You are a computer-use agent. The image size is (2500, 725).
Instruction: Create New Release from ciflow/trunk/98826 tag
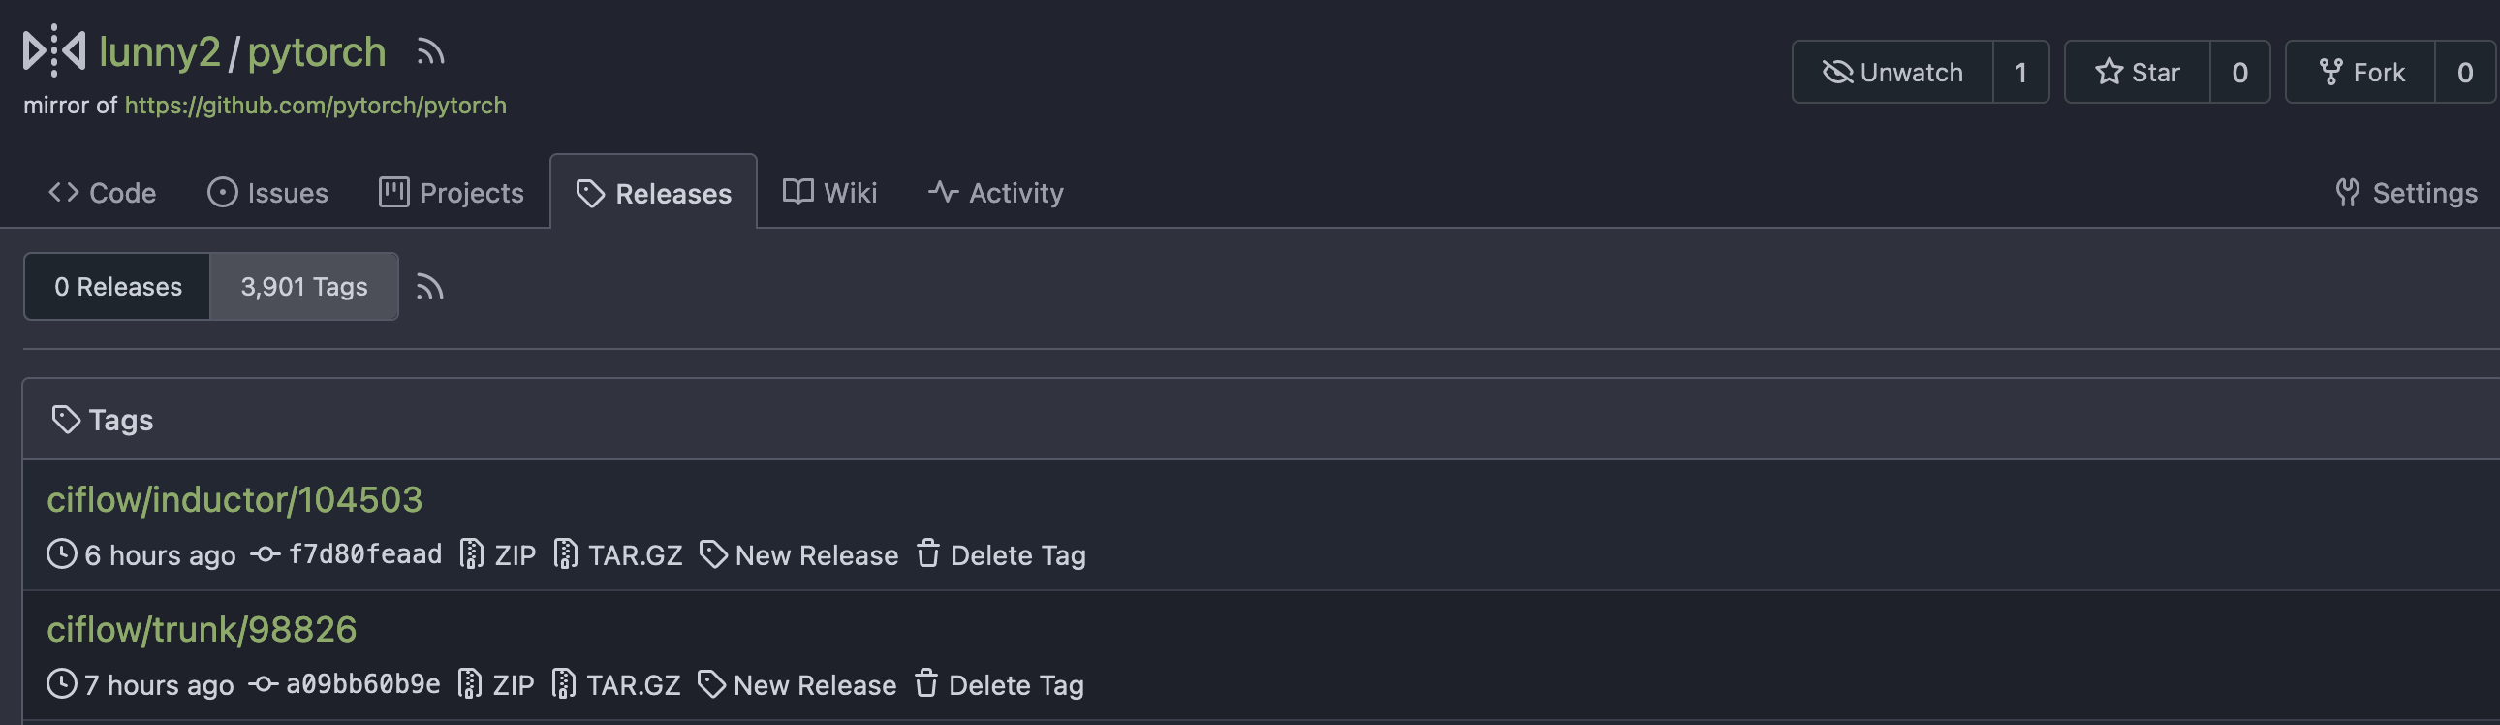[x=797, y=685]
